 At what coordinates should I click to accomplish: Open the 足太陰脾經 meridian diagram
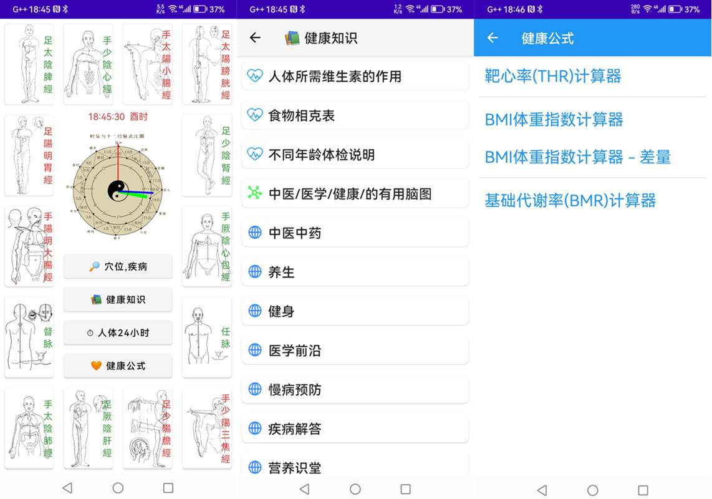point(29,64)
